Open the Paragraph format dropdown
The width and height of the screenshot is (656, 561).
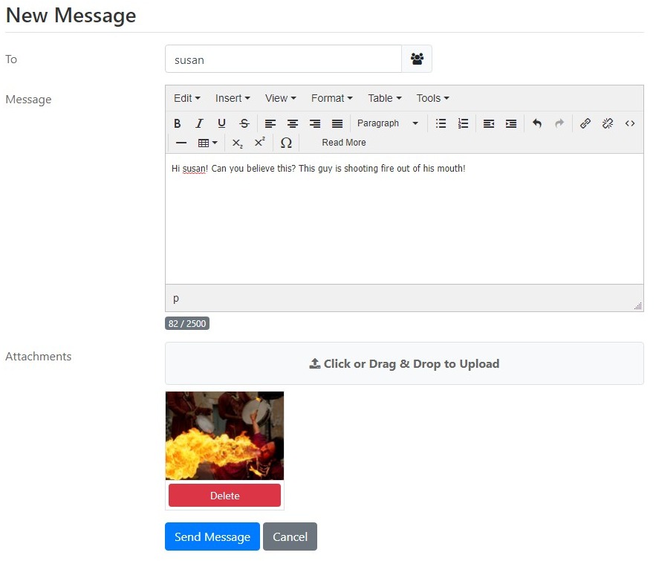[387, 124]
